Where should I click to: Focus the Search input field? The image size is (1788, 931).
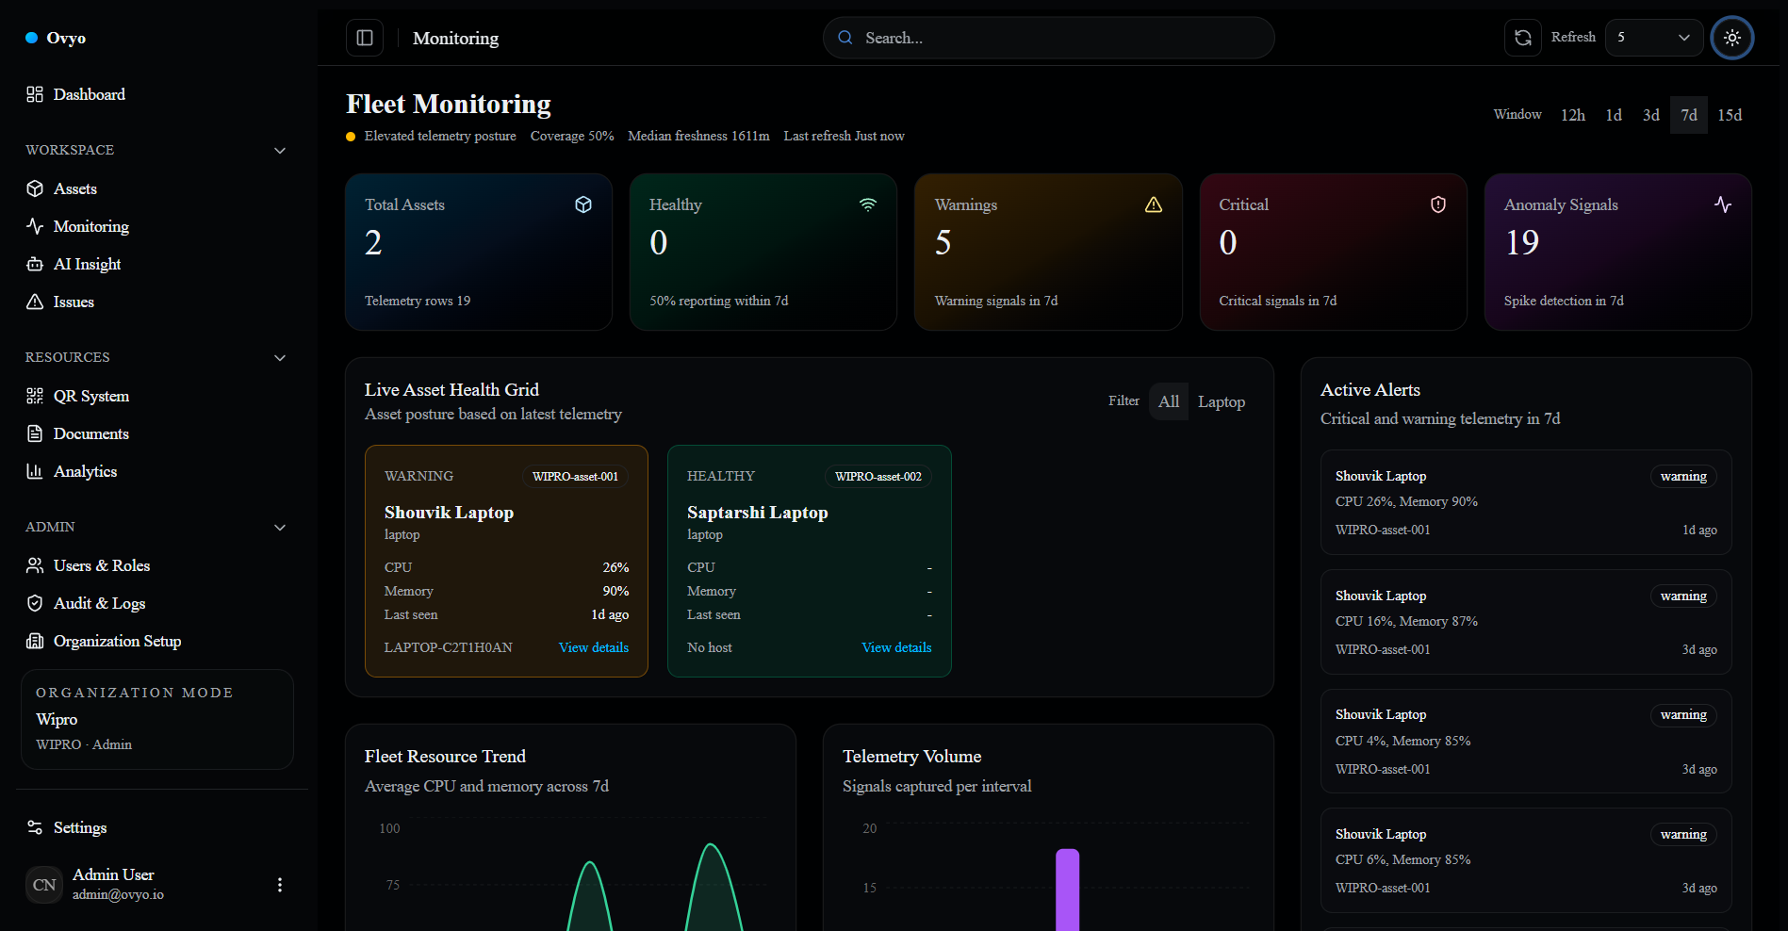click(1048, 38)
